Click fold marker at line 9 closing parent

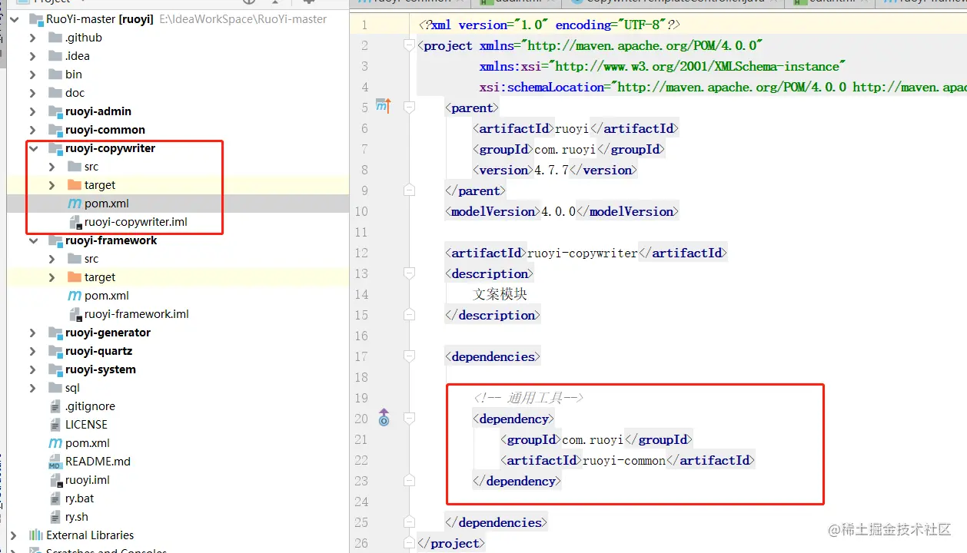409,190
